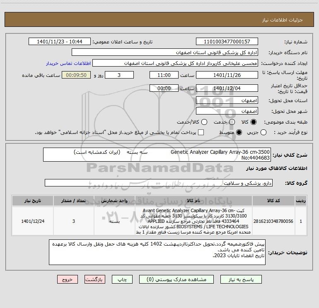Click the delivery province field اصفهان
The image size is (319, 308).
227,100
